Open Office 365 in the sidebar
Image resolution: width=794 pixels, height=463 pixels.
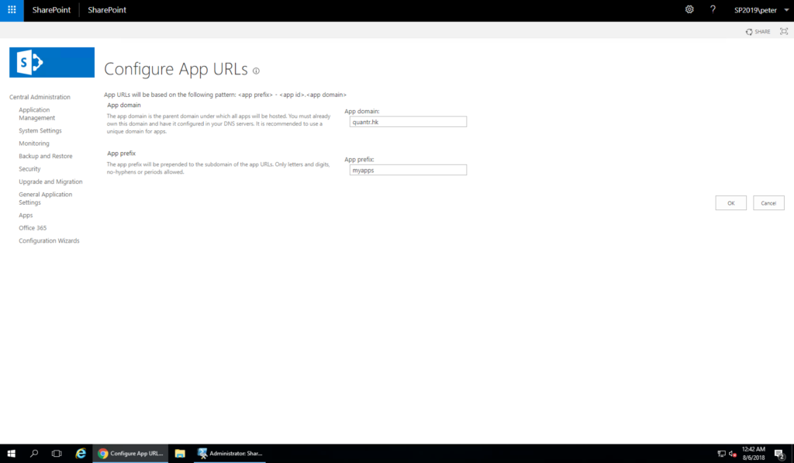[33, 228]
